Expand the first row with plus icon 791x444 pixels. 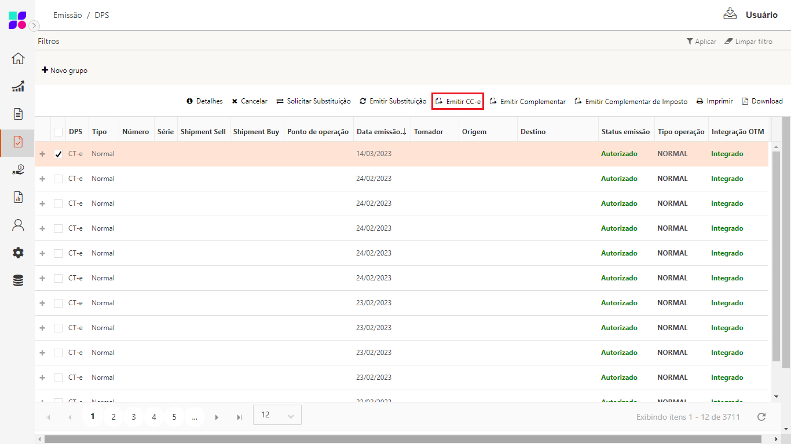click(42, 154)
